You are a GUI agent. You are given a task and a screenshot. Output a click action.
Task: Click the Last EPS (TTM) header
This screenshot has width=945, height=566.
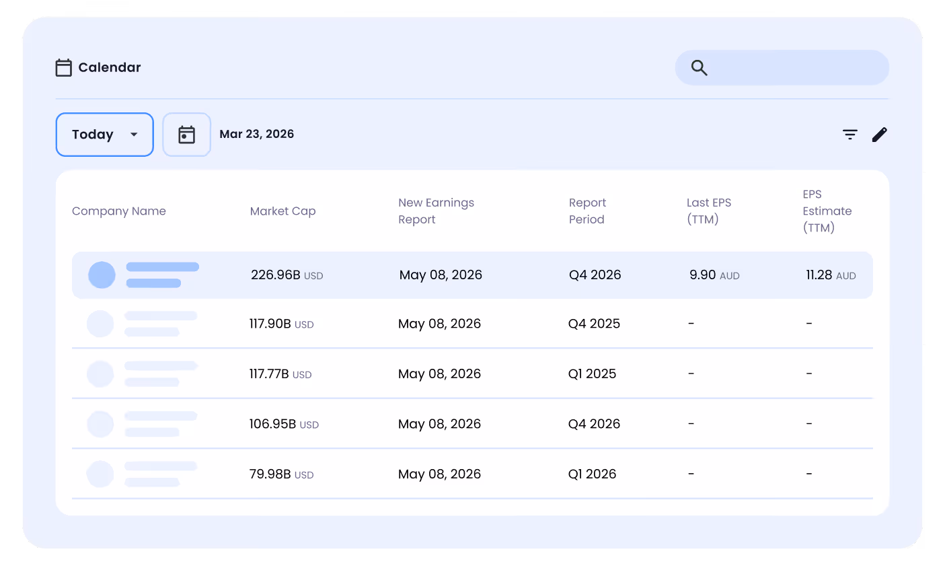click(x=709, y=211)
